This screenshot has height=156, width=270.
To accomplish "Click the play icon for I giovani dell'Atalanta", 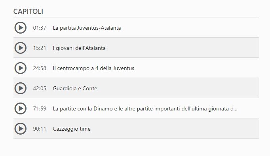I will (x=20, y=48).
